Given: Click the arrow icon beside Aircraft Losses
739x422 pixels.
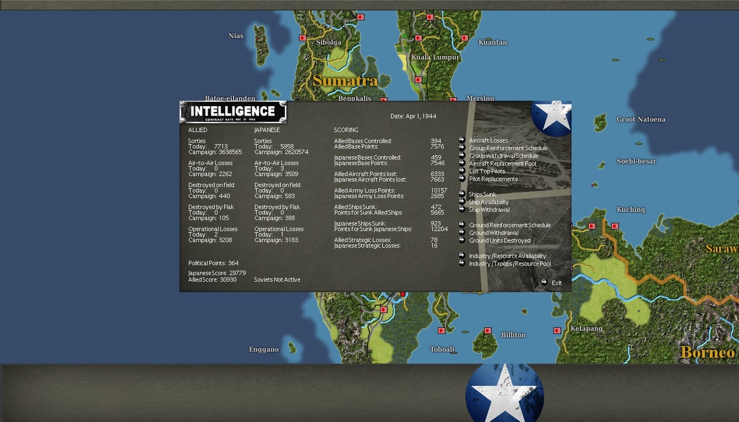Looking at the screenshot, I should [462, 140].
